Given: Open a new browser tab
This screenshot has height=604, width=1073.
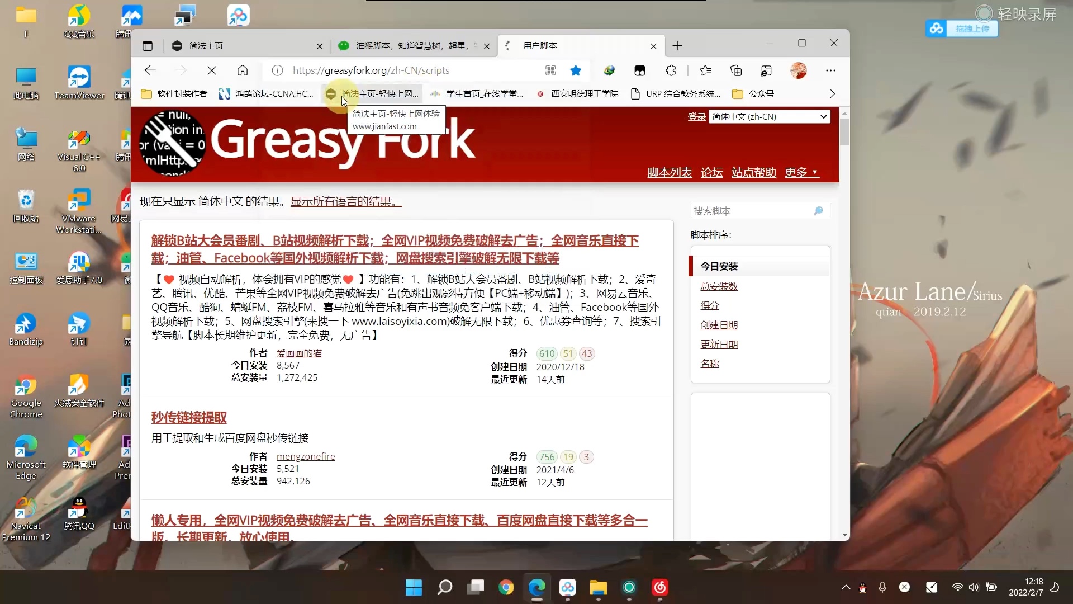Looking at the screenshot, I should [677, 46].
